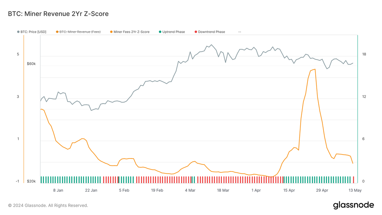
Task: Enable the struck-through BTC: Miner Revenue (Fees) series
Action: tap(78, 32)
